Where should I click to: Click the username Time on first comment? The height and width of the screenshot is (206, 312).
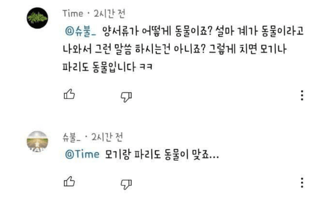(x=72, y=13)
